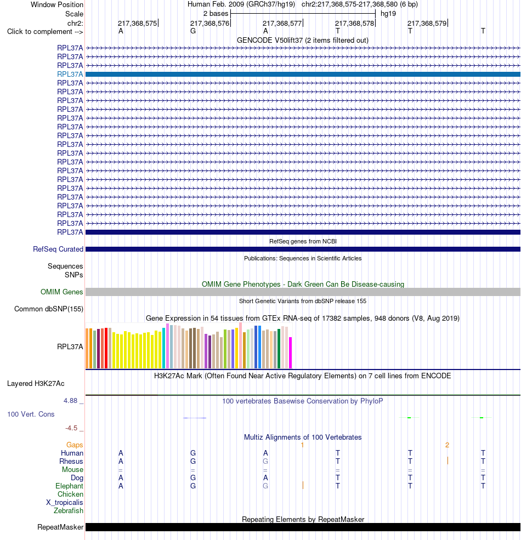Image resolution: width=521 pixels, height=540 pixels.
Task: Click 'Repeating Elements by RepeatMasker' title
Action: (x=303, y=519)
